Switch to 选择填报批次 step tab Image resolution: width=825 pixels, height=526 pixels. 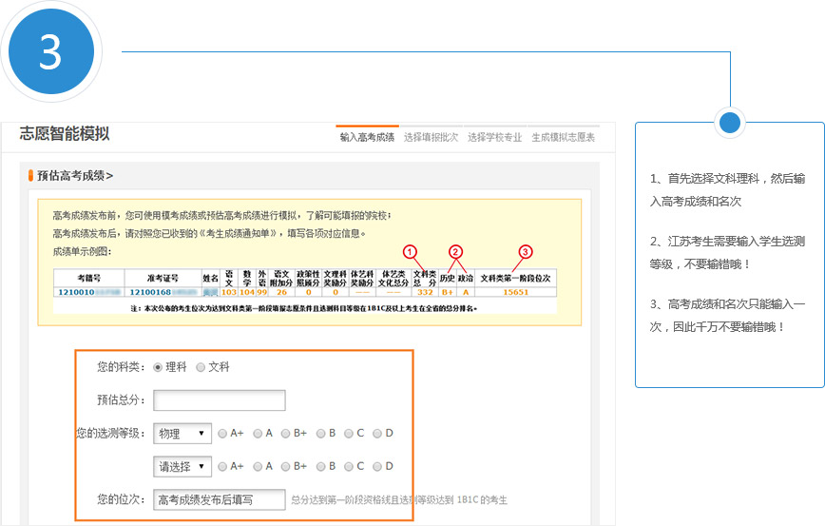431,137
